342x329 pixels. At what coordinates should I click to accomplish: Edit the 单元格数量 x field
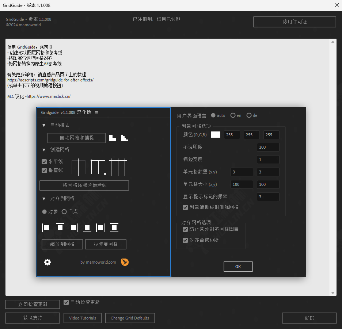point(242,172)
